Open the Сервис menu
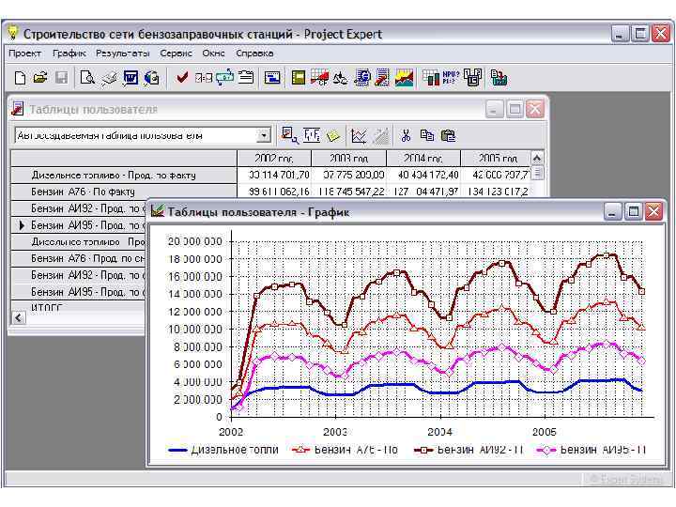 point(176,54)
